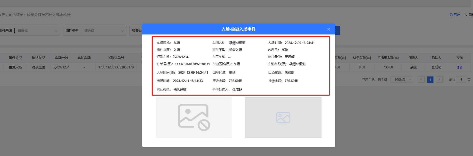Click the 关联订单号 column header
The height and width of the screenshot is (156, 473).
pyautogui.click(x=116, y=58)
